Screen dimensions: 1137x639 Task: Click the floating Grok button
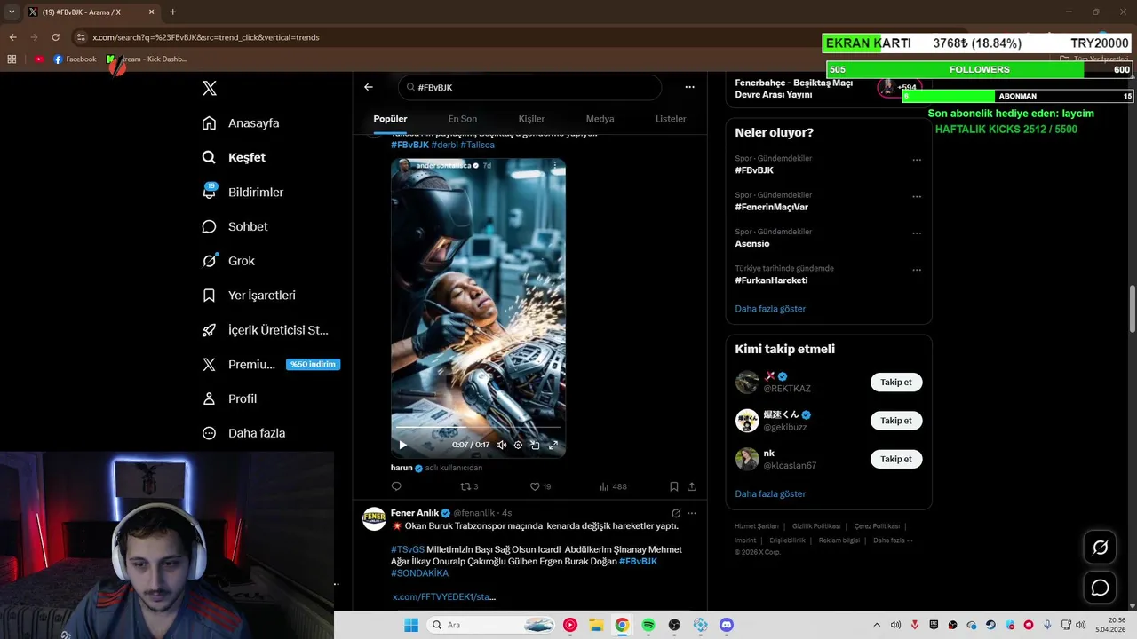[1100, 548]
